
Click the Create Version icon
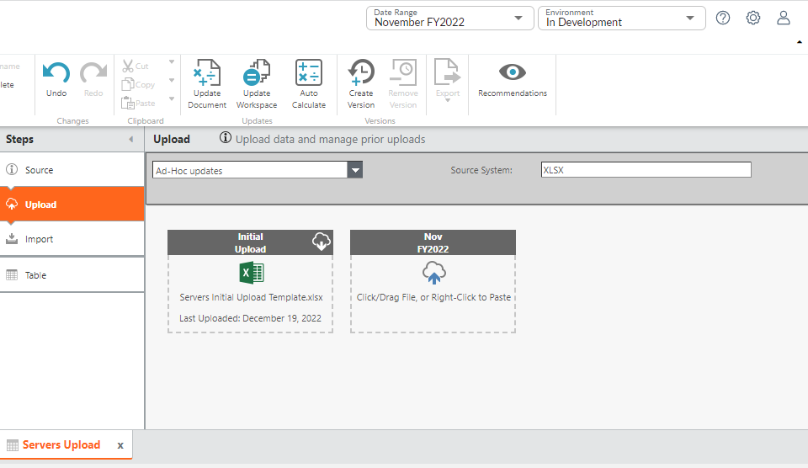tap(361, 74)
